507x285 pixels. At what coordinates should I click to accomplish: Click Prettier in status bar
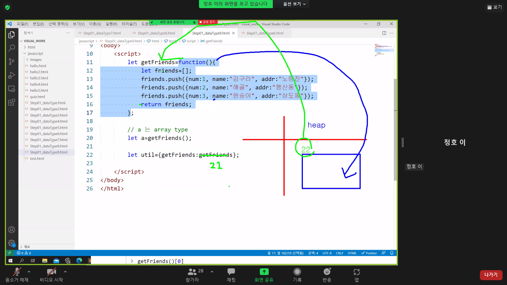tap(369, 253)
